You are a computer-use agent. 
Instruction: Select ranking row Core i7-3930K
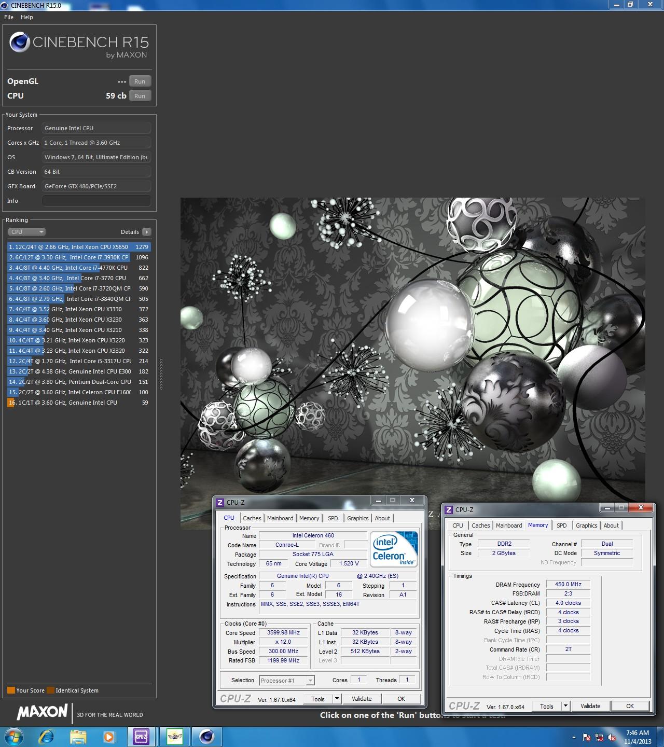tap(79, 257)
